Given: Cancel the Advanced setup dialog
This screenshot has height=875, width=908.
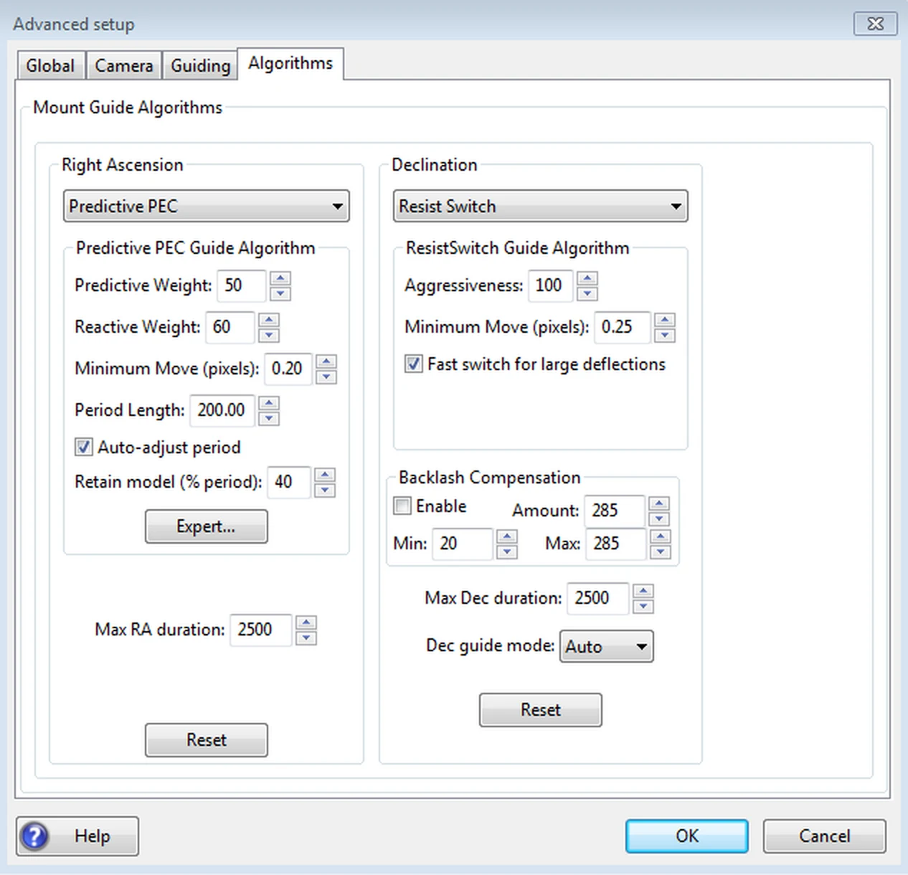Looking at the screenshot, I should tap(825, 836).
